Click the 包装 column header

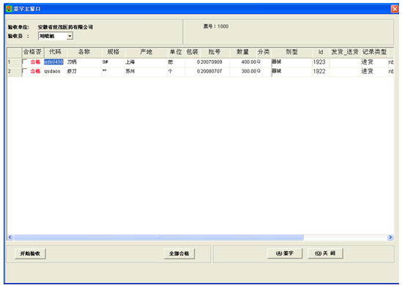(x=192, y=52)
